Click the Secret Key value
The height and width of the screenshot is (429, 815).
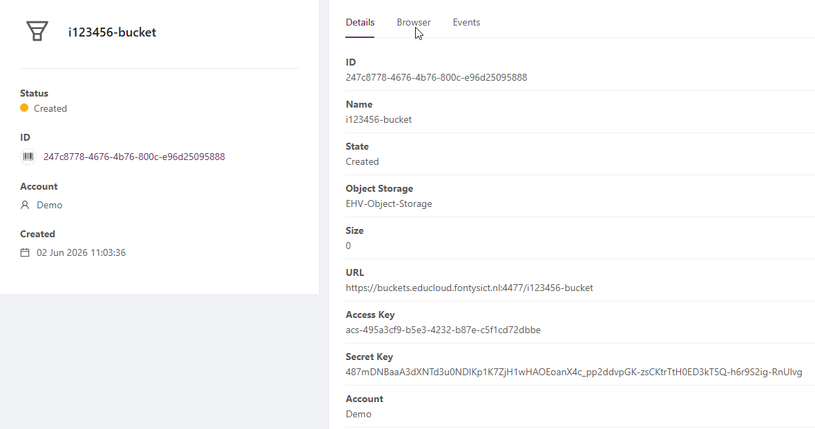(x=574, y=372)
